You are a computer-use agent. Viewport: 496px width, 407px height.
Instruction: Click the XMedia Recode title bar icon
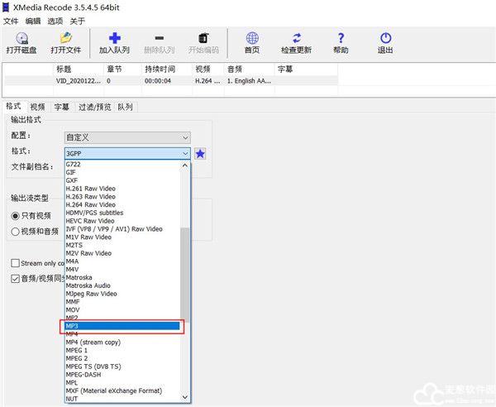pyautogui.click(x=6, y=7)
